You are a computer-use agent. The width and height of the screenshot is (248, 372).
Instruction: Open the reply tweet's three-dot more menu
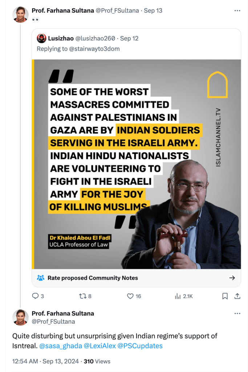click(x=237, y=313)
